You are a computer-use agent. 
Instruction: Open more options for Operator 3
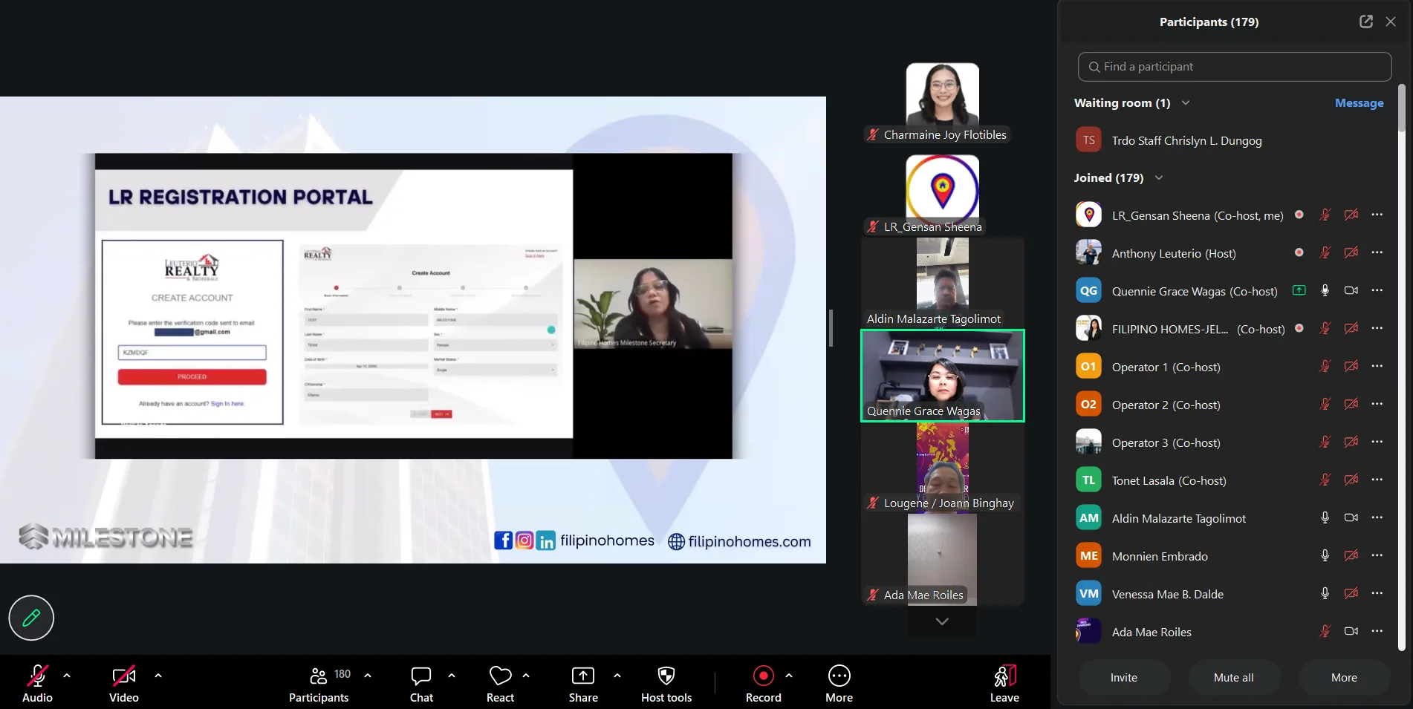coord(1377,442)
